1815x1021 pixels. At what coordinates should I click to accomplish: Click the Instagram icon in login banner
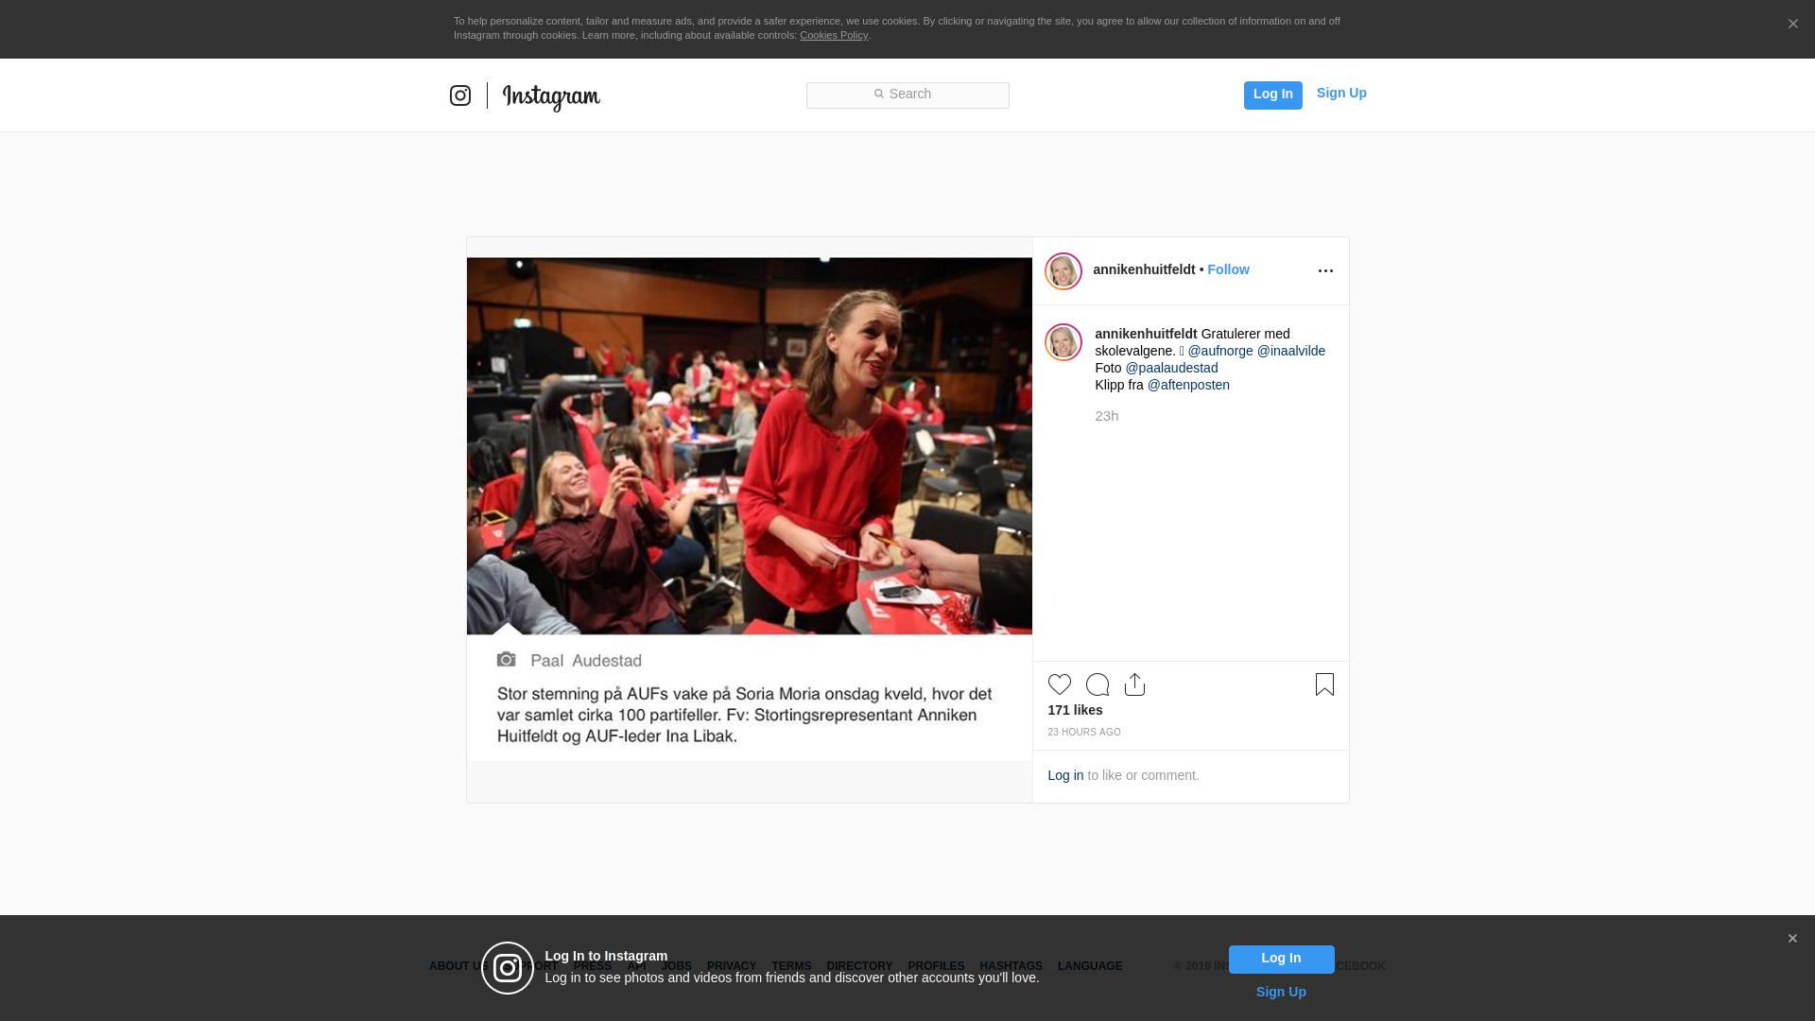tap(508, 968)
